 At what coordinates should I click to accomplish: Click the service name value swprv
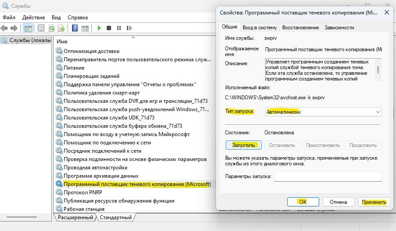[x=270, y=38]
